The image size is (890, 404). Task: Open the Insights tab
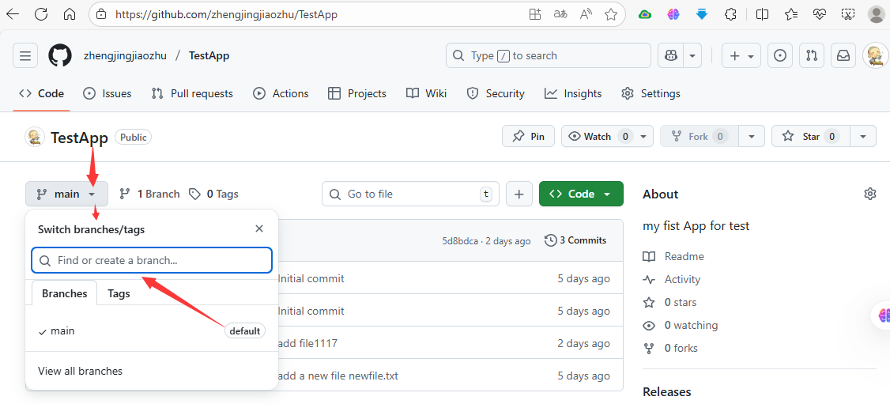(573, 93)
